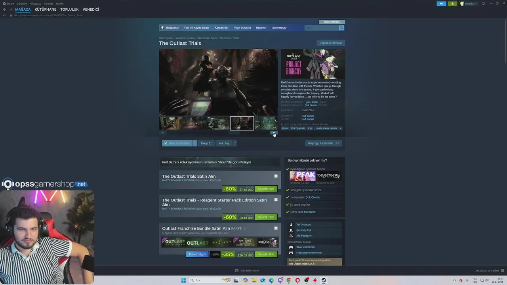The width and height of the screenshot is (507, 285).
Task: Expand more tags with the plus button
Action: [x=340, y=128]
